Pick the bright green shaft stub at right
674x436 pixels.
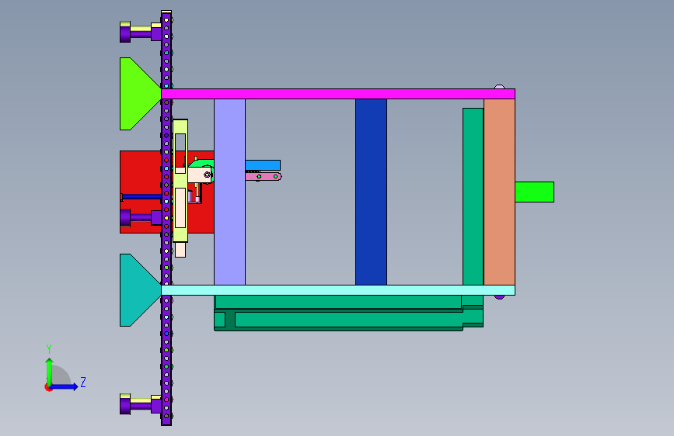click(534, 192)
